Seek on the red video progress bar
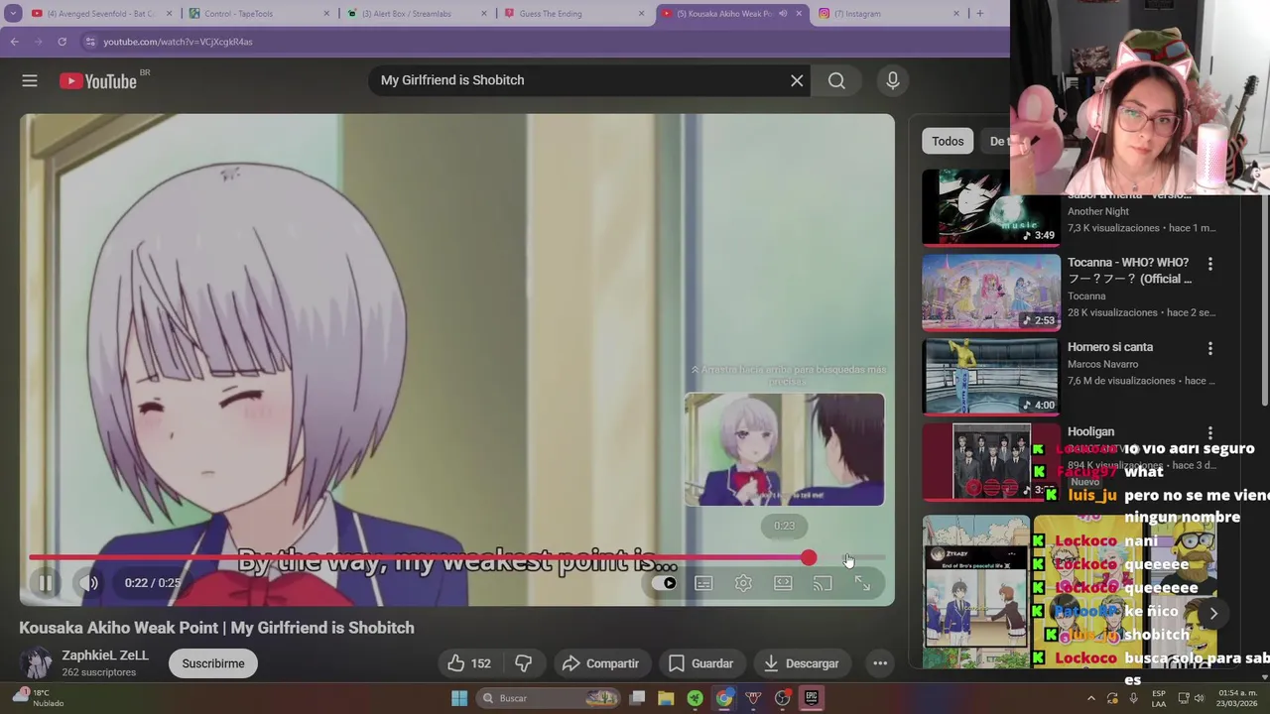 [456, 558]
